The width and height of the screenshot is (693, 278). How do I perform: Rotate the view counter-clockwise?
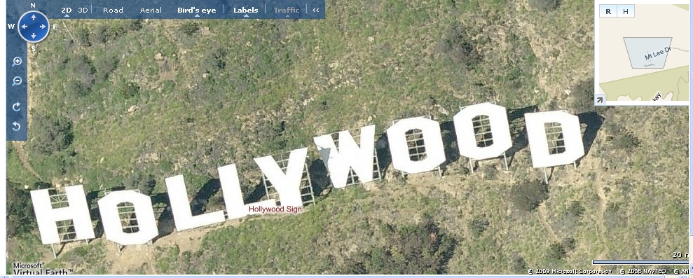(x=17, y=127)
